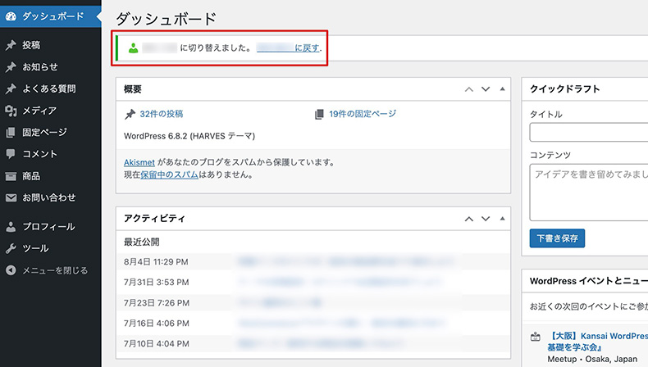The height and width of the screenshot is (367, 648).
Task: Click the タイトル input field in Quick Draft
Action: [588, 133]
